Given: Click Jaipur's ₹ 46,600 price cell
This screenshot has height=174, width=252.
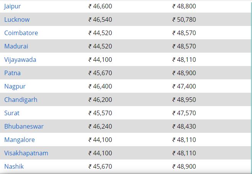Looking at the screenshot, I should pos(100,6).
